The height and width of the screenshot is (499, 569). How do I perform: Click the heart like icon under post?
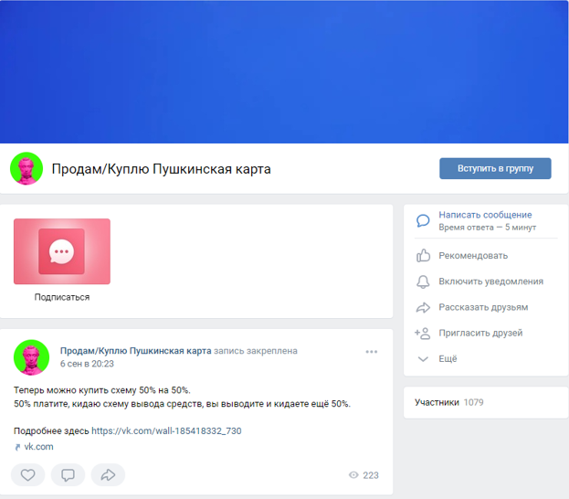point(28,475)
